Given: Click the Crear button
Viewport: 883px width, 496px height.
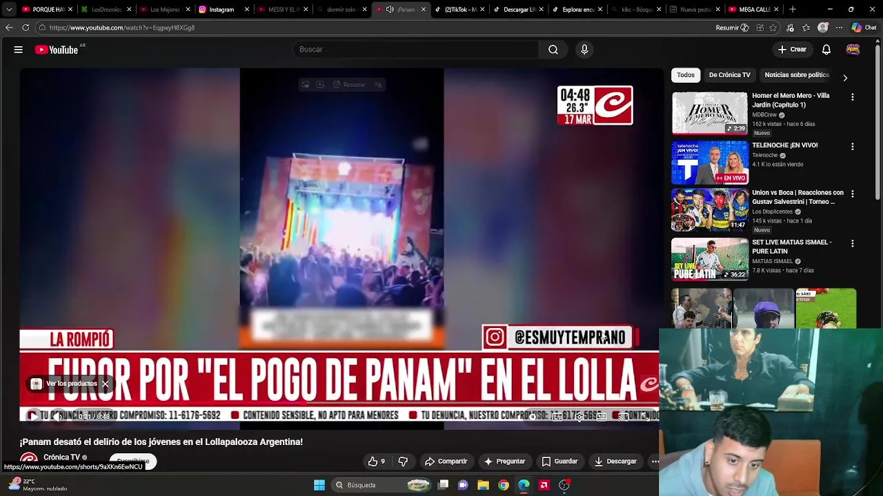Looking at the screenshot, I should pos(792,50).
